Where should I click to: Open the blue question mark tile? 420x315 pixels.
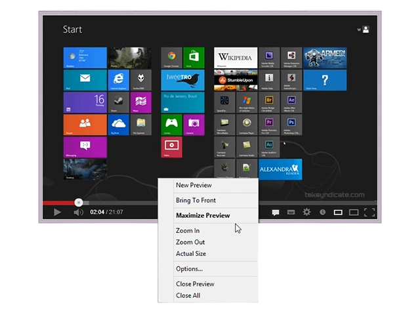click(x=325, y=80)
